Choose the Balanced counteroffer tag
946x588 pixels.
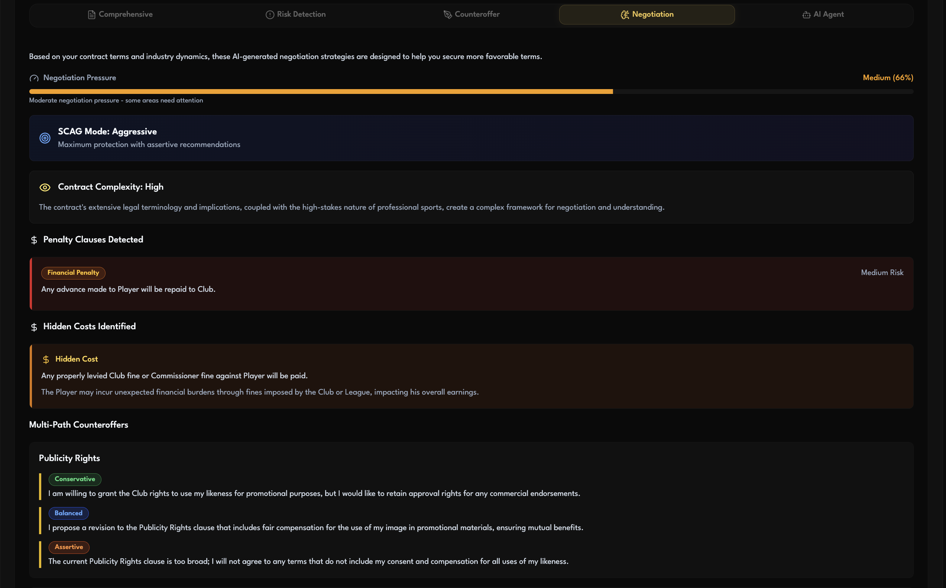pos(68,513)
